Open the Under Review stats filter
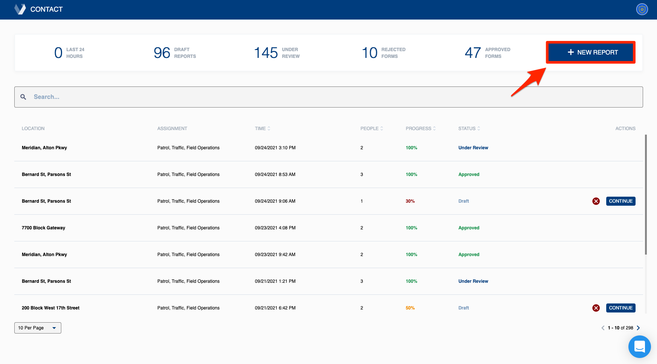The height and width of the screenshot is (364, 657). coord(276,52)
